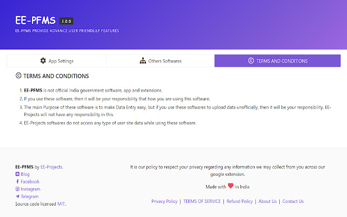The height and width of the screenshot is (217, 347).
Task: Click the sitemap icon beside Others Softwares
Action: [x=143, y=61]
